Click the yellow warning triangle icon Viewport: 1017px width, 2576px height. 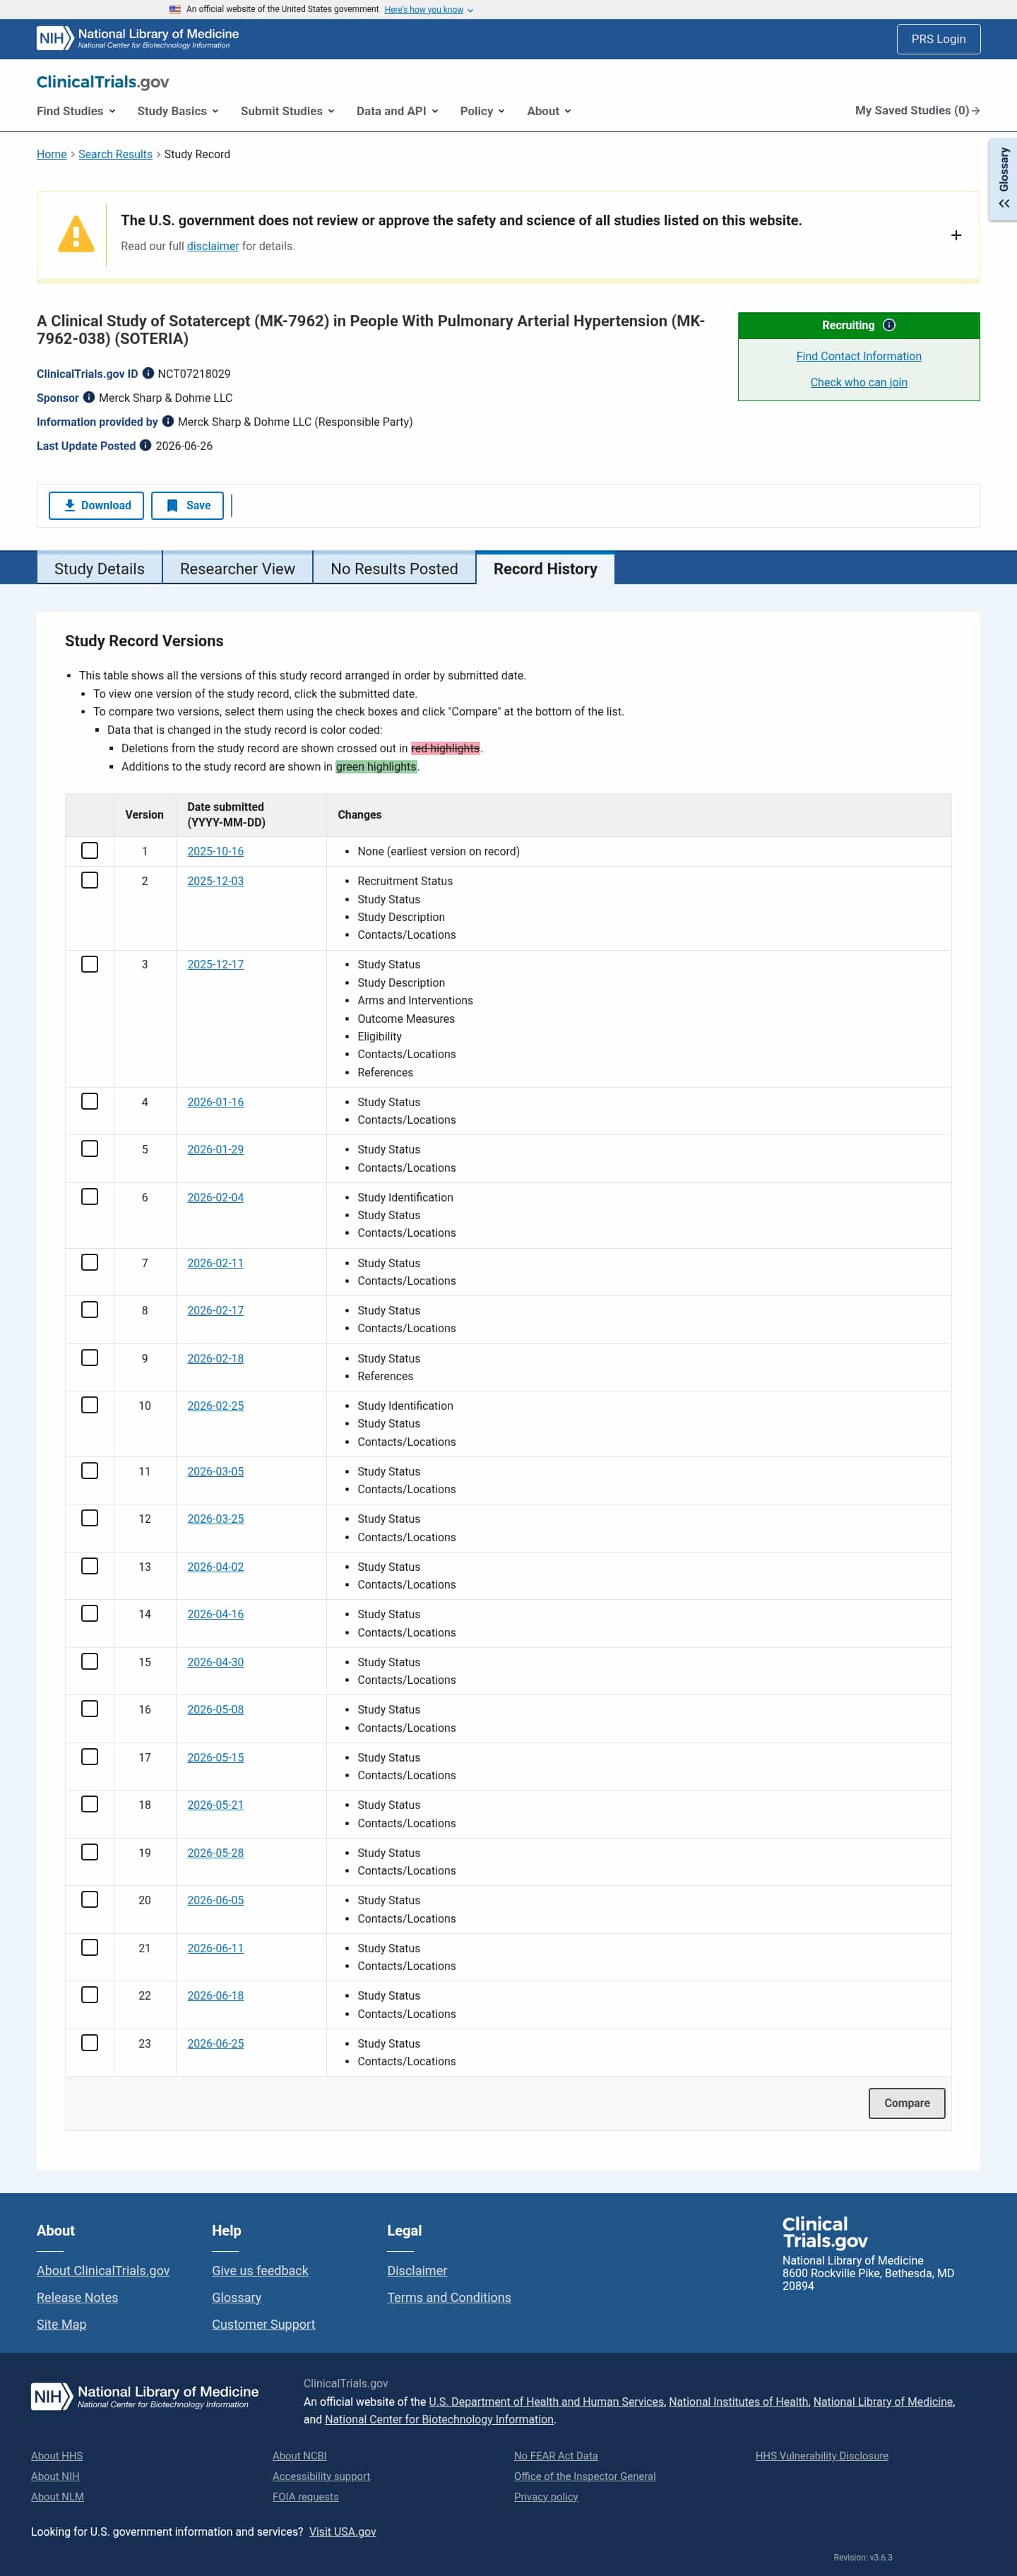[x=76, y=234]
